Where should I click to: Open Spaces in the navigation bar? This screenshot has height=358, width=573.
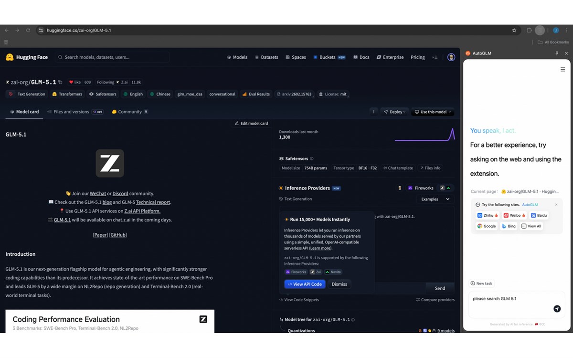296,57
